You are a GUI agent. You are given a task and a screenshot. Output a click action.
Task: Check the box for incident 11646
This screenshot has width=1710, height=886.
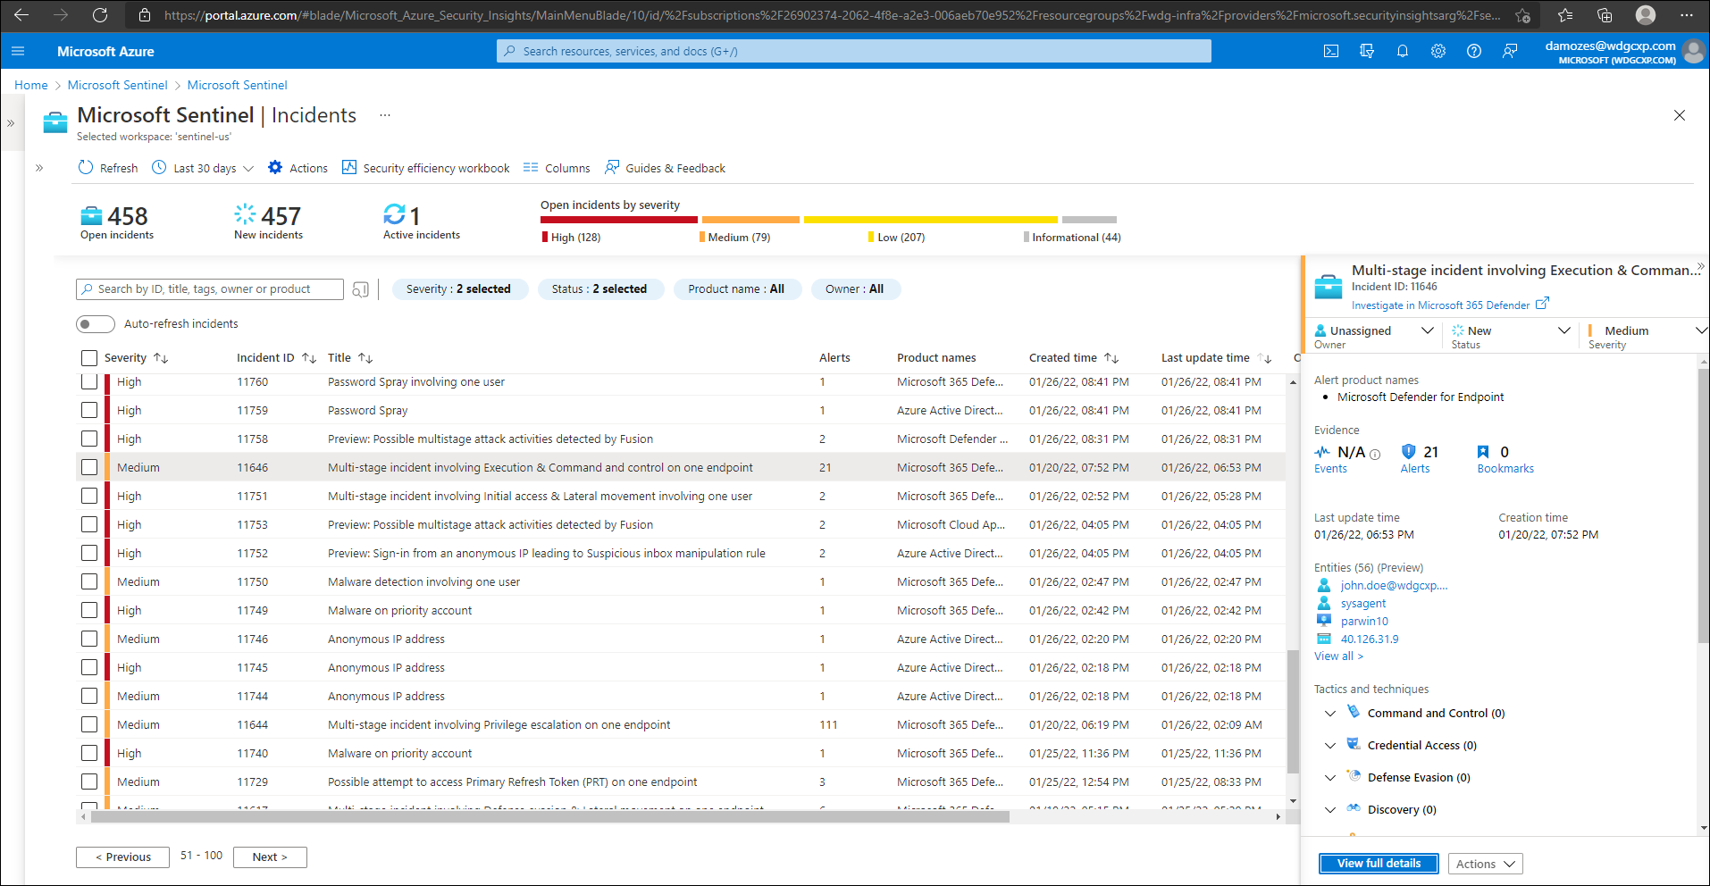[x=89, y=467]
